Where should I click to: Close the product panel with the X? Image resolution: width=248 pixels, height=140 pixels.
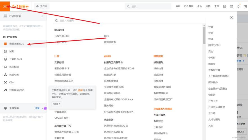tap(231, 17)
